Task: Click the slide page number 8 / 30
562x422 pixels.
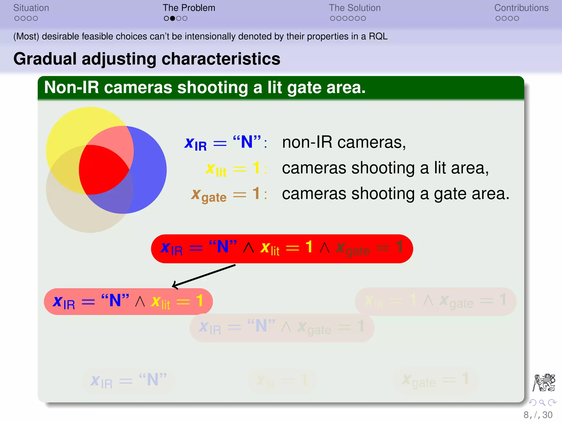Action: [538, 415]
